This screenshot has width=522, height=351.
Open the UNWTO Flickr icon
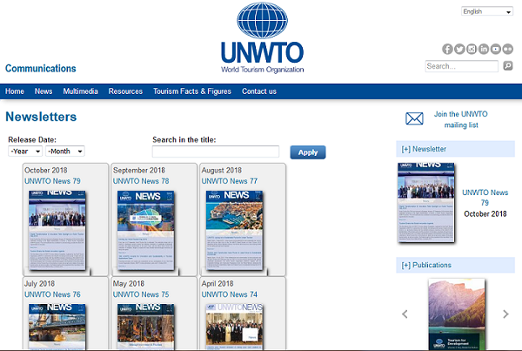(508, 49)
